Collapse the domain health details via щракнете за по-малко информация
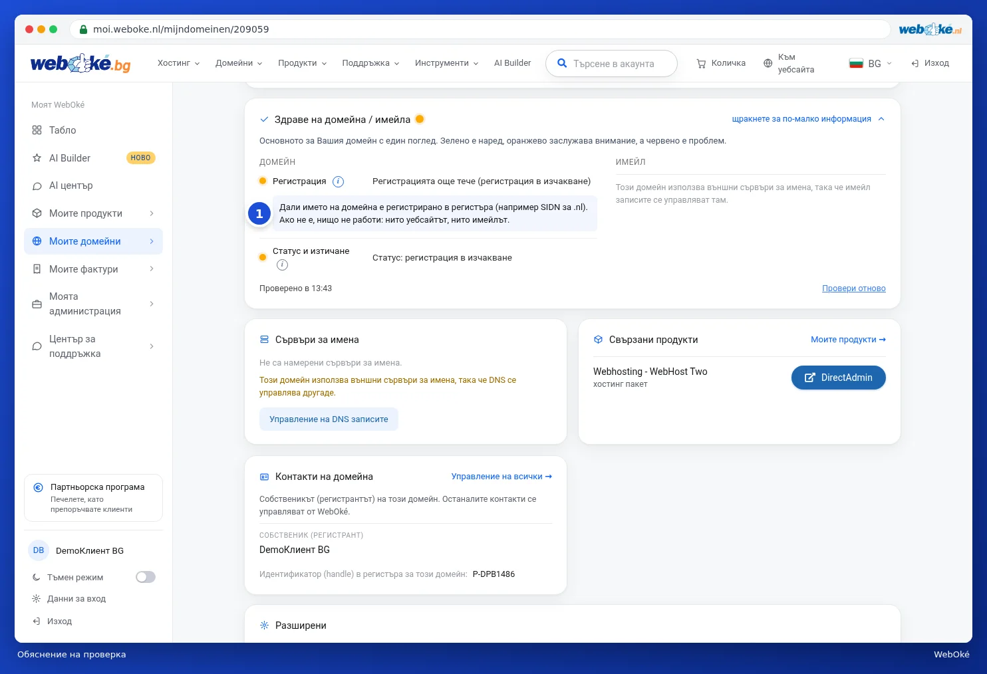 point(808,119)
